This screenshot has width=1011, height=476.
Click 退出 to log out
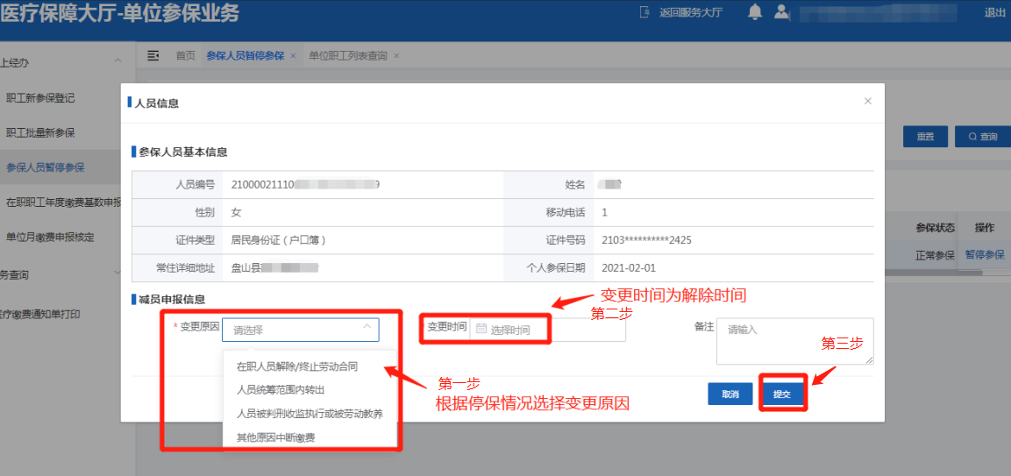[x=993, y=12]
